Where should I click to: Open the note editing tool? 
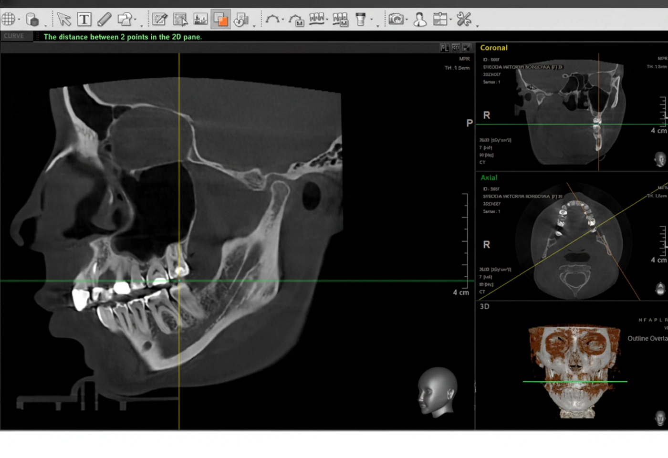click(159, 20)
